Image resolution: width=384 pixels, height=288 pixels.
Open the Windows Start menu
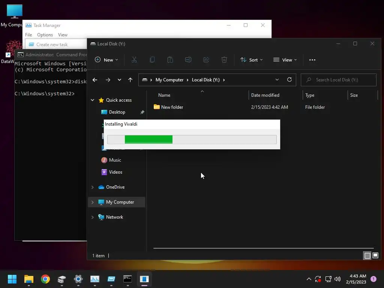tap(12, 279)
